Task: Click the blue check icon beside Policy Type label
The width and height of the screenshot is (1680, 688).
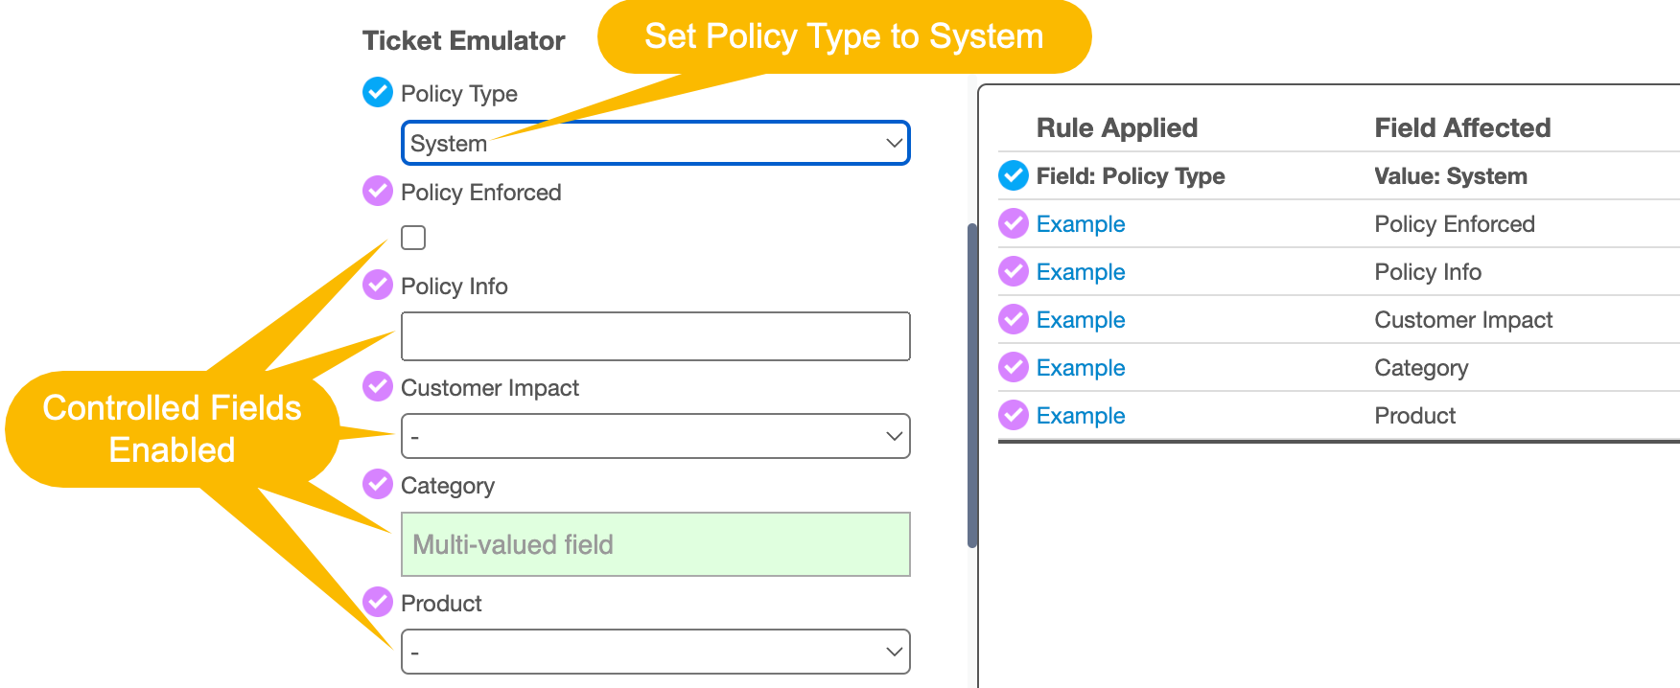Action: pyautogui.click(x=378, y=93)
